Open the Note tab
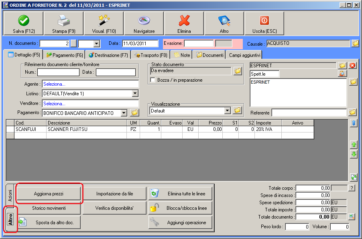 (x=182, y=55)
